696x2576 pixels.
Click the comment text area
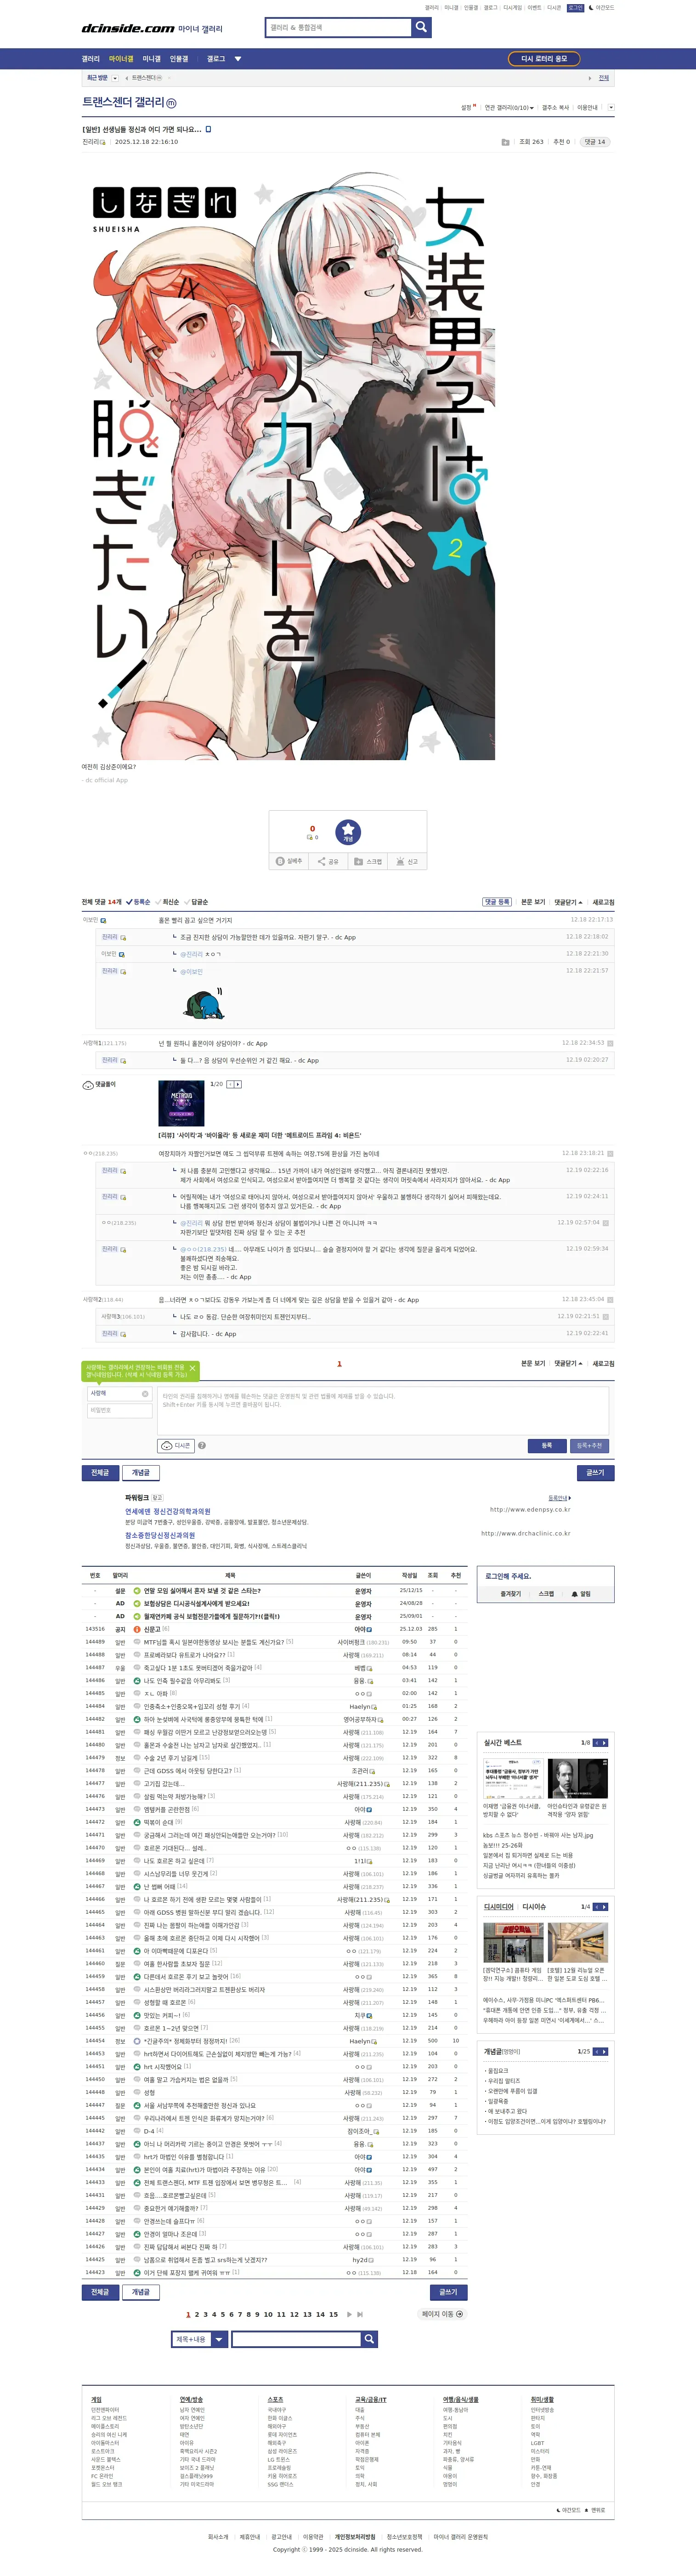click(383, 1410)
